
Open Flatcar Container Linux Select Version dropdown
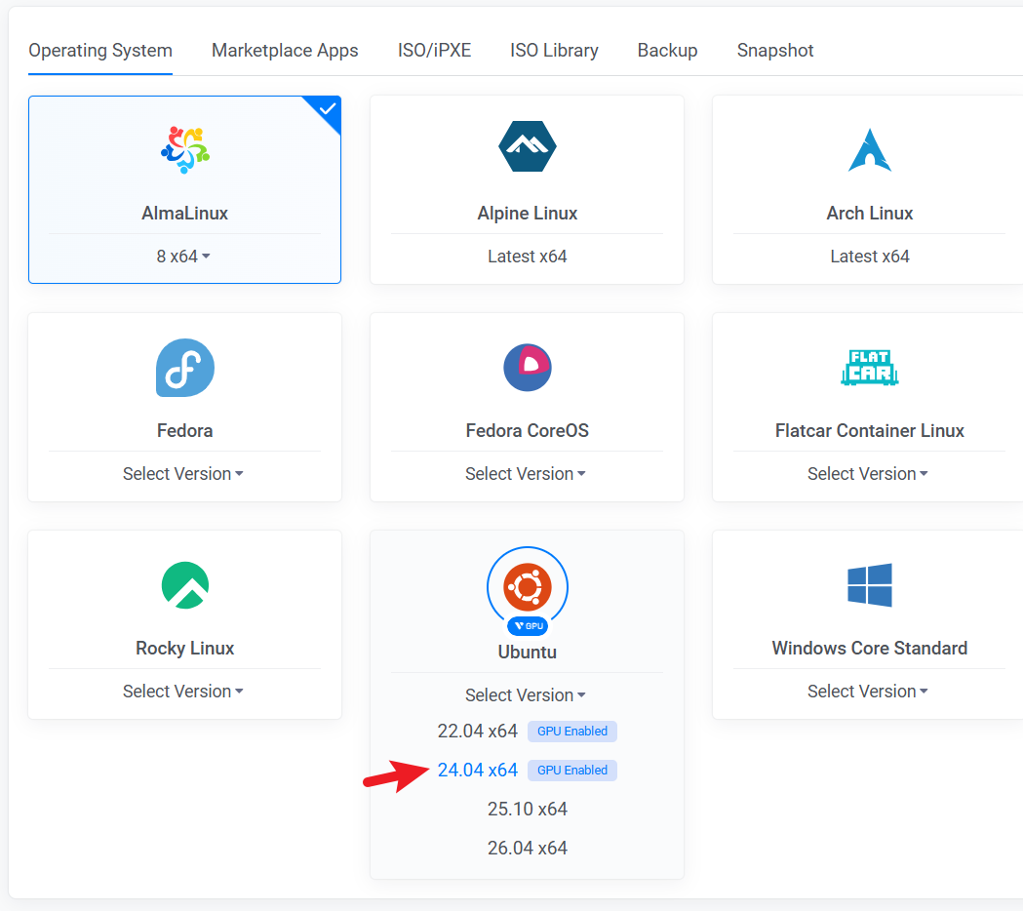(868, 474)
